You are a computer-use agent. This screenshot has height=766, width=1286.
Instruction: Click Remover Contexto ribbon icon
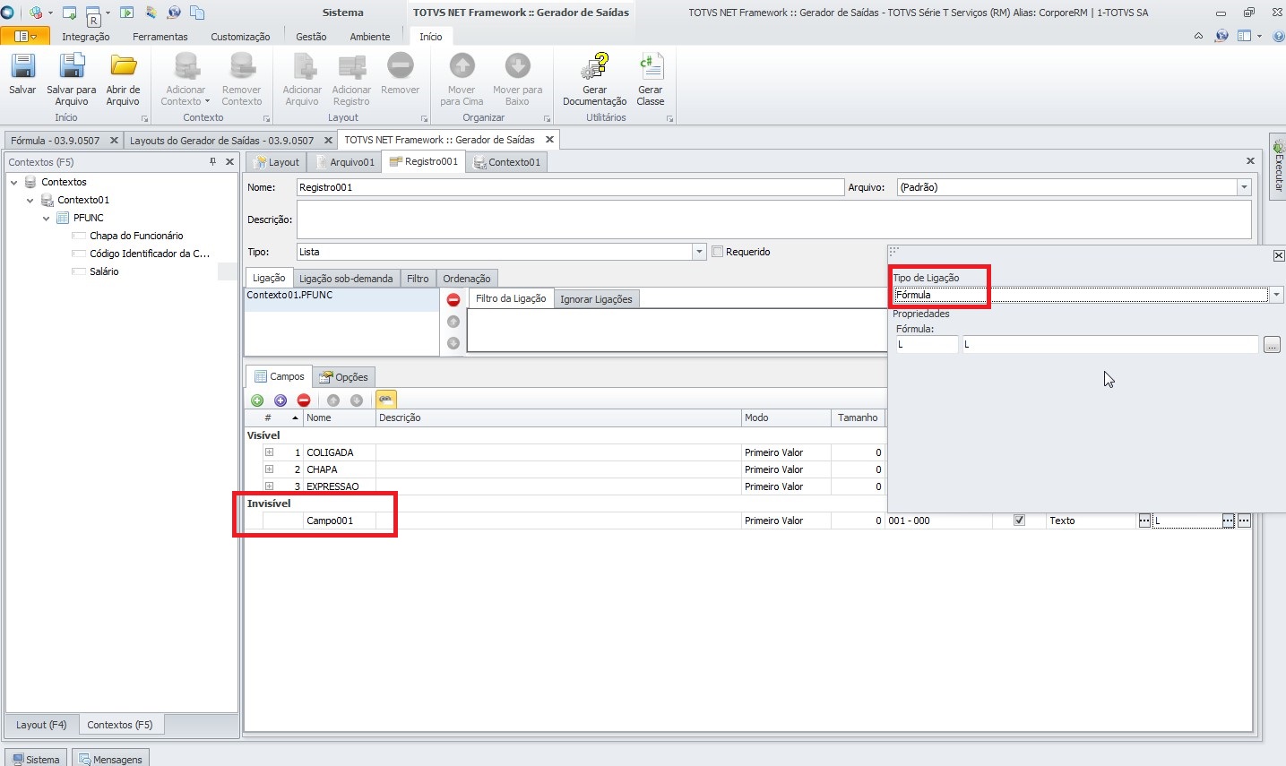point(242,66)
